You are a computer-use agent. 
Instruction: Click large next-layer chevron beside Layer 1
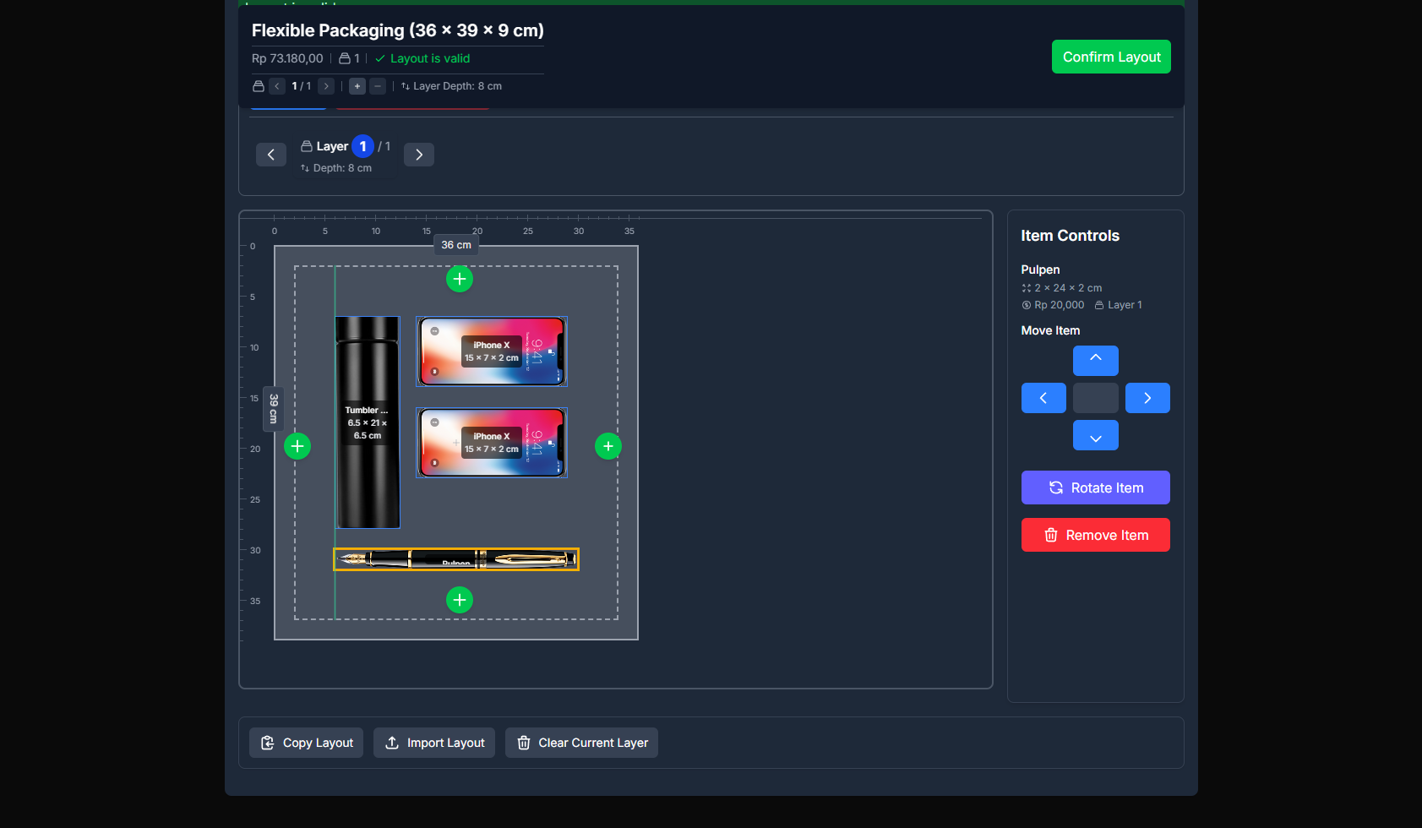(x=419, y=155)
